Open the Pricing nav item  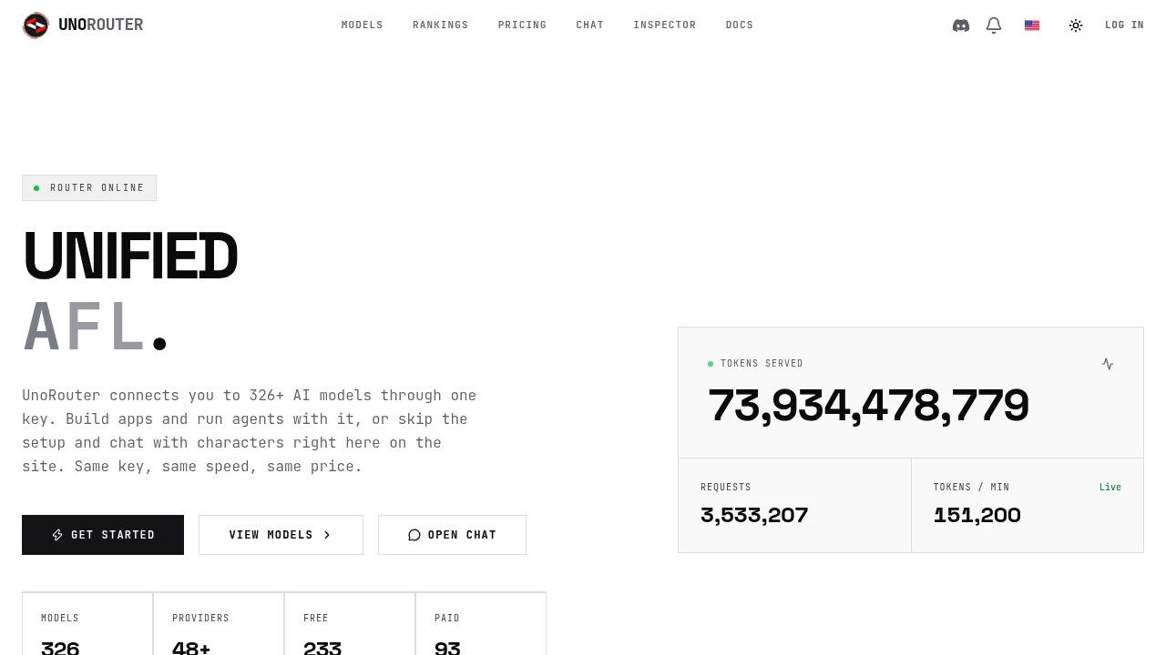[x=523, y=25]
